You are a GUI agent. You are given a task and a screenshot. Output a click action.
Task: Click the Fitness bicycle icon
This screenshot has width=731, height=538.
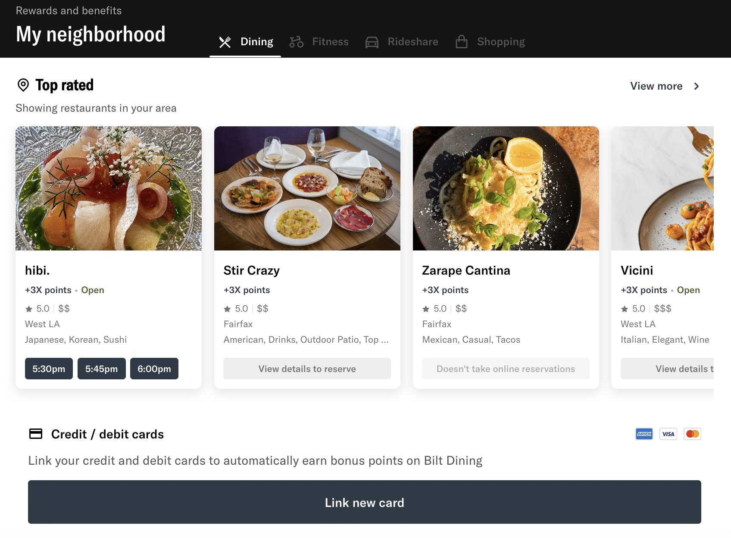pos(297,42)
